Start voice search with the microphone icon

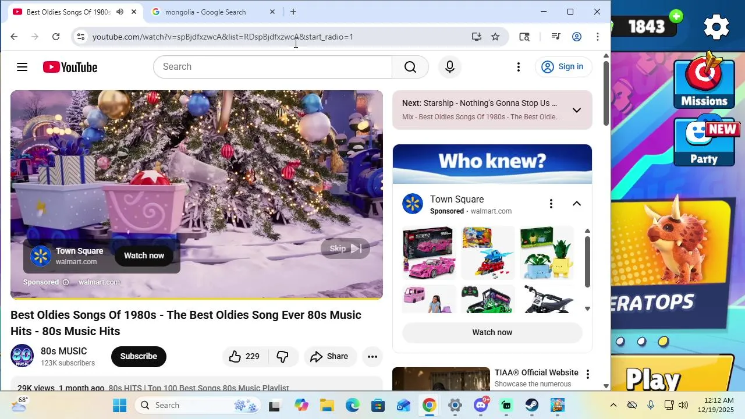(x=449, y=67)
